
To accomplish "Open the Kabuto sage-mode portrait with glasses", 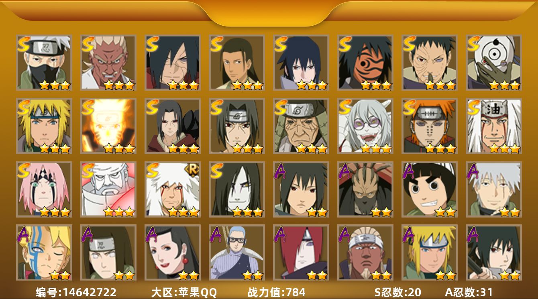I will coord(365,126).
